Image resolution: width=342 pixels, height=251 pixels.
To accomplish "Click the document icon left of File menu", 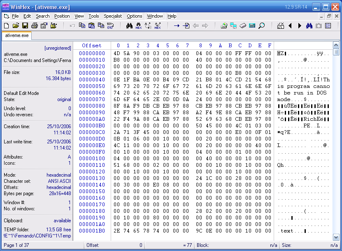I will pos(7,16).
